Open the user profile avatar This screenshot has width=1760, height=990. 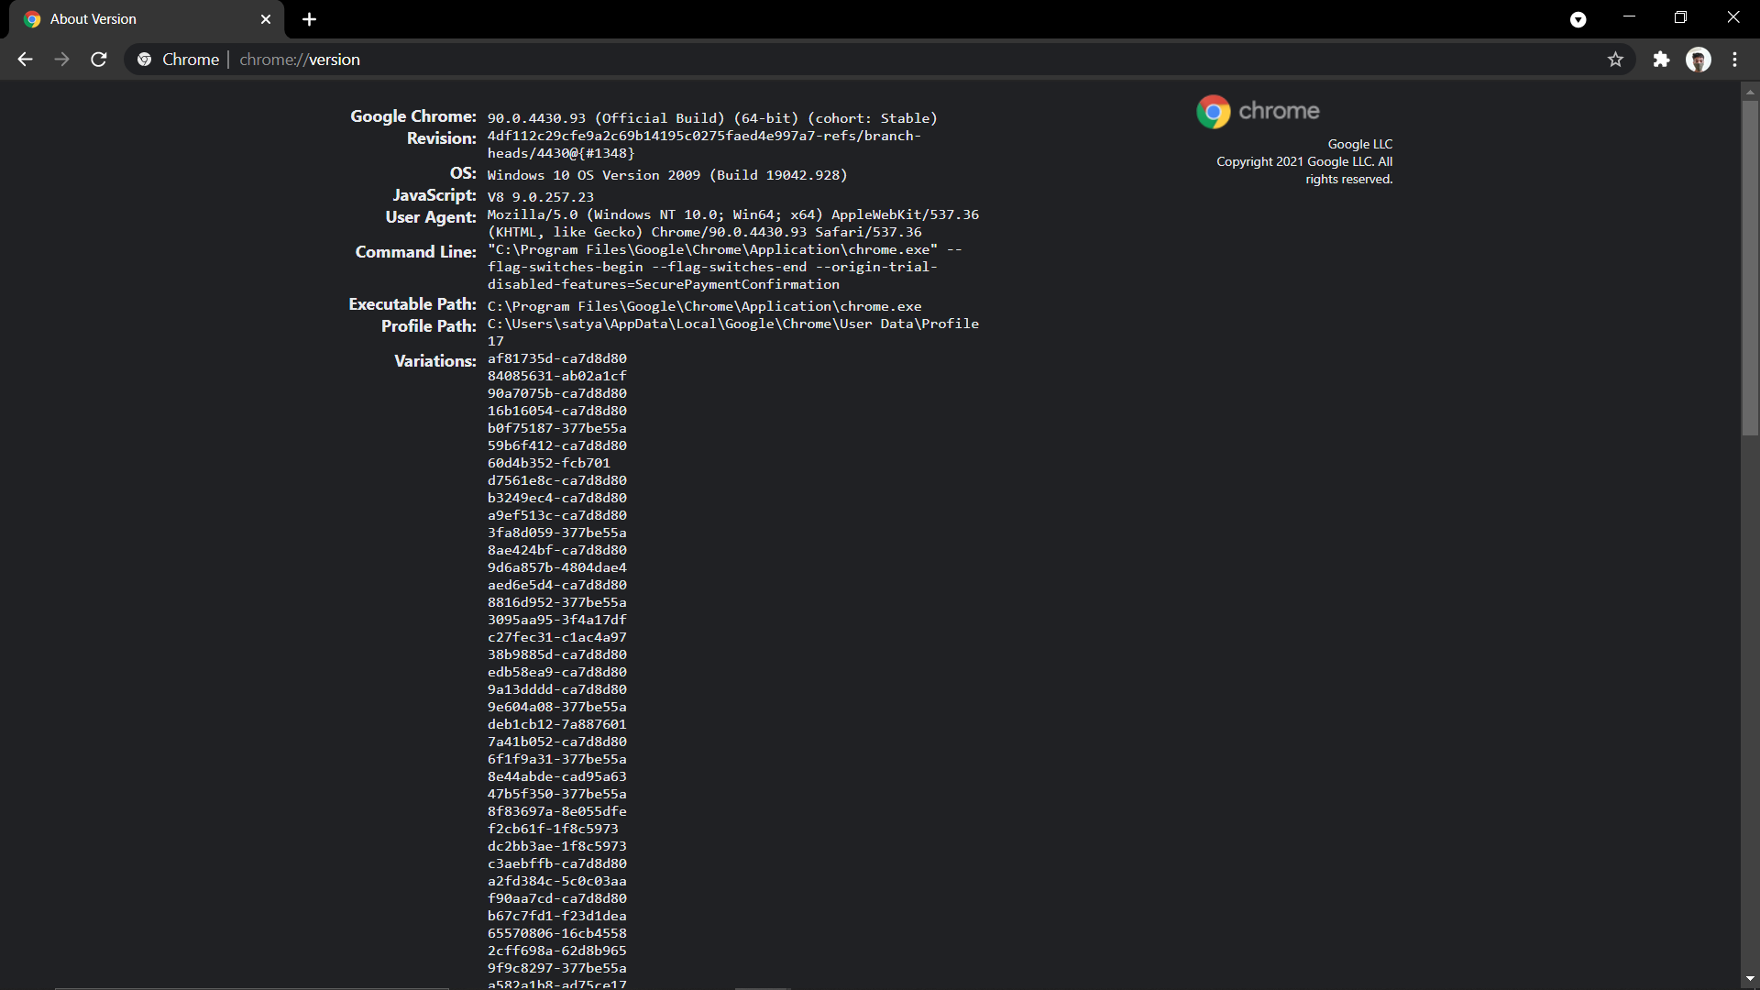tap(1699, 60)
